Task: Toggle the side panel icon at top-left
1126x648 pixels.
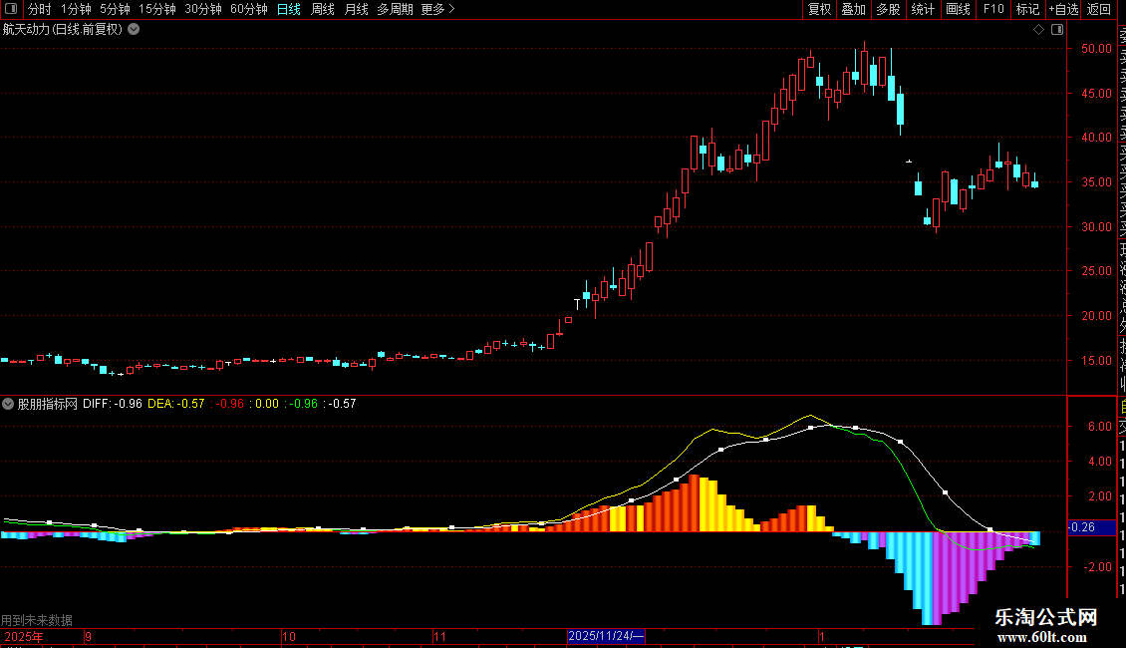Action: (x=11, y=9)
